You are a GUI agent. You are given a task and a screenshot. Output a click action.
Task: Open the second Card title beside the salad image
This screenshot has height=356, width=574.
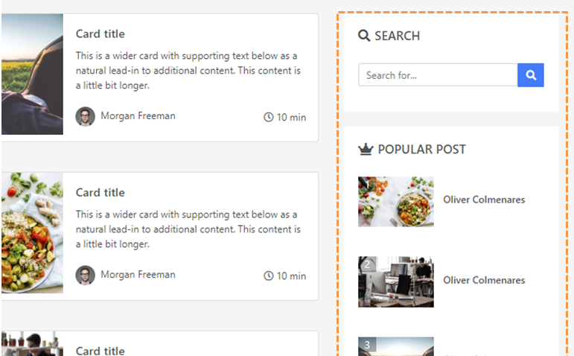[101, 193]
